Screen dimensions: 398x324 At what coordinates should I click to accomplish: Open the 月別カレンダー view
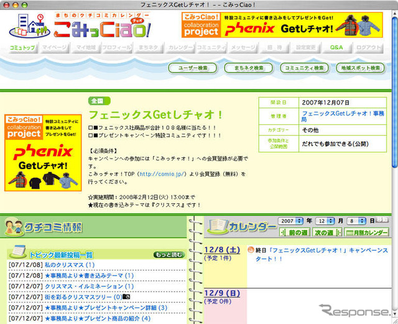coord(367,233)
